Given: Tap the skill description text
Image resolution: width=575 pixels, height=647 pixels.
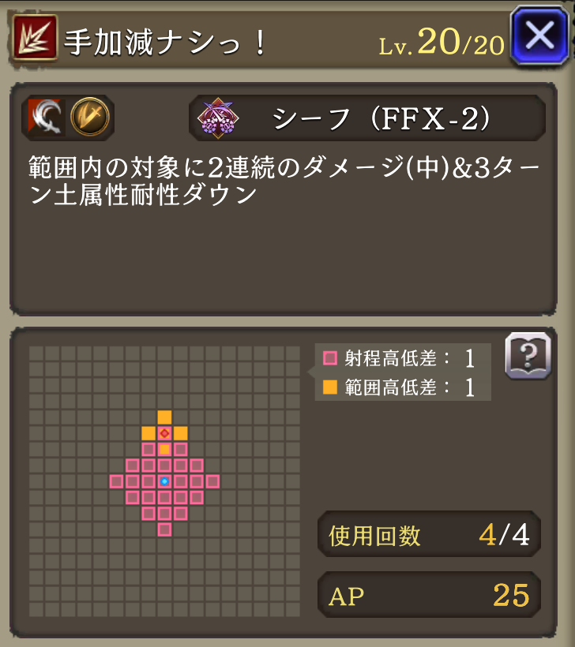Looking at the screenshot, I should pos(284,181).
